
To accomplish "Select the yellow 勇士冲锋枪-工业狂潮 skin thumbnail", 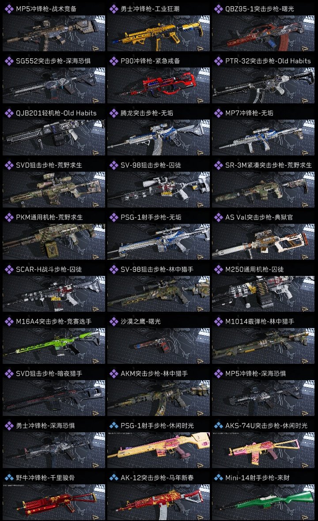I will click(159, 33).
